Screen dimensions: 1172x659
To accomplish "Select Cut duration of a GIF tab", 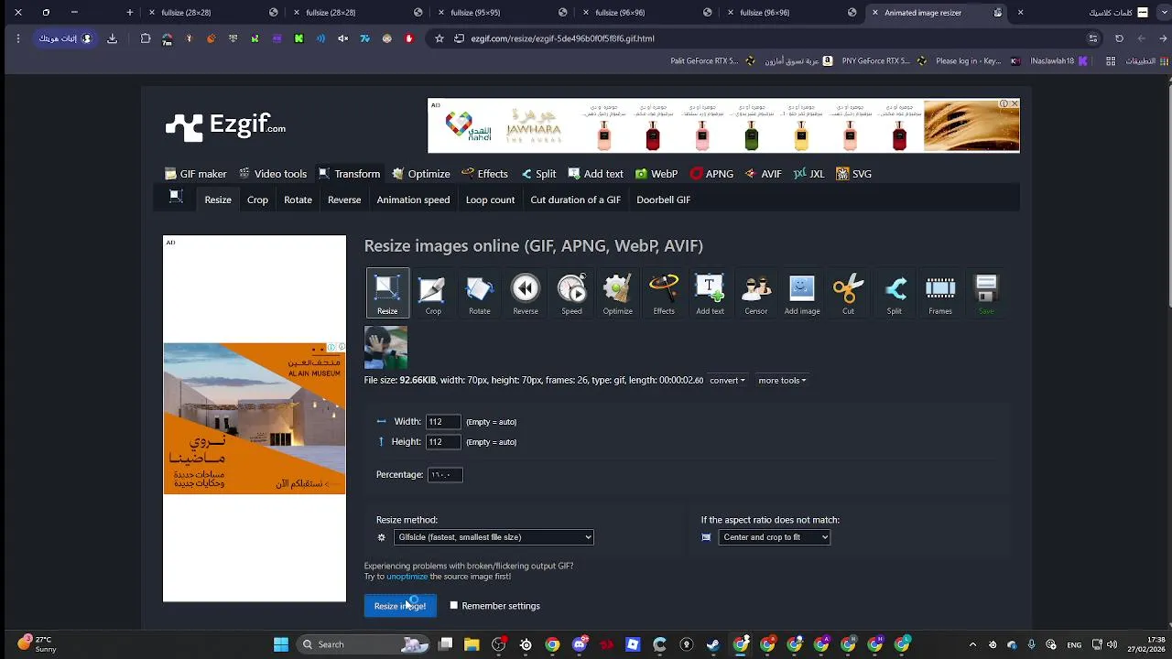I will pos(575,200).
